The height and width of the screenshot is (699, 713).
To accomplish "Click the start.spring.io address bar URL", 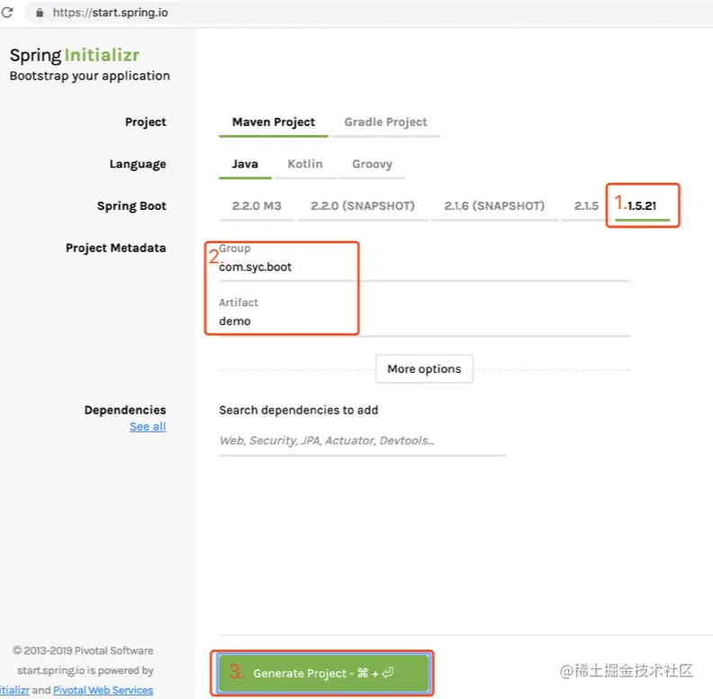I will click(x=110, y=13).
